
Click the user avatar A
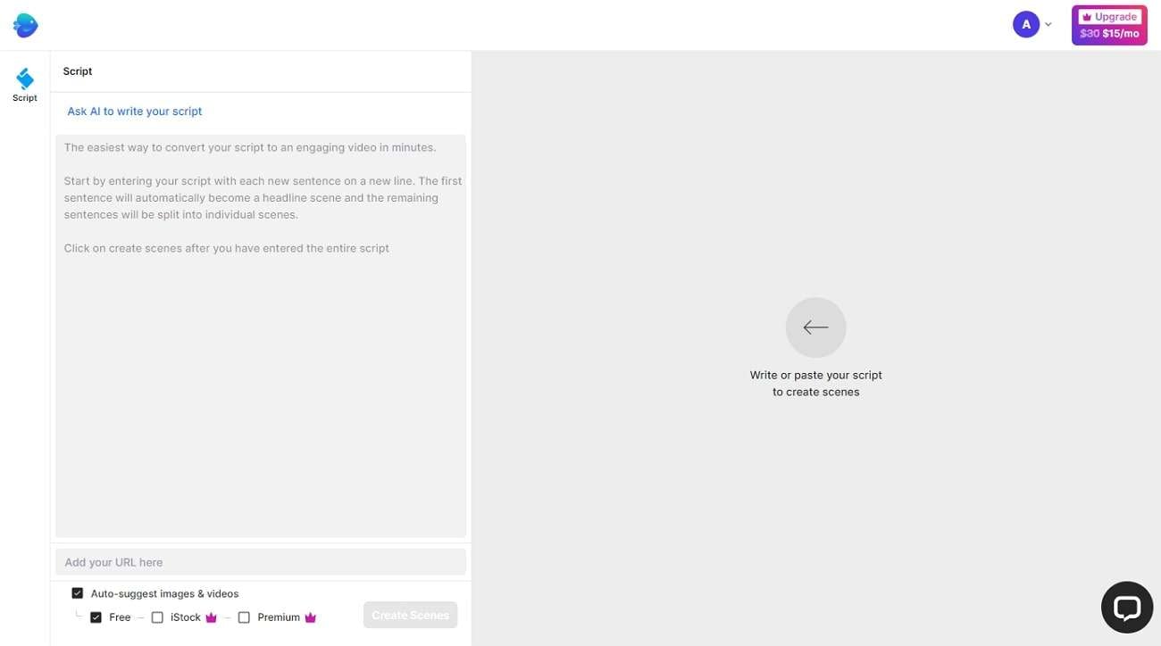point(1025,24)
